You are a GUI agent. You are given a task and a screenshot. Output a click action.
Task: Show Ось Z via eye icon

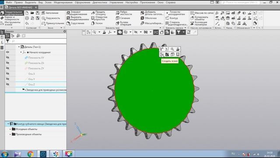pyautogui.click(x=7, y=84)
